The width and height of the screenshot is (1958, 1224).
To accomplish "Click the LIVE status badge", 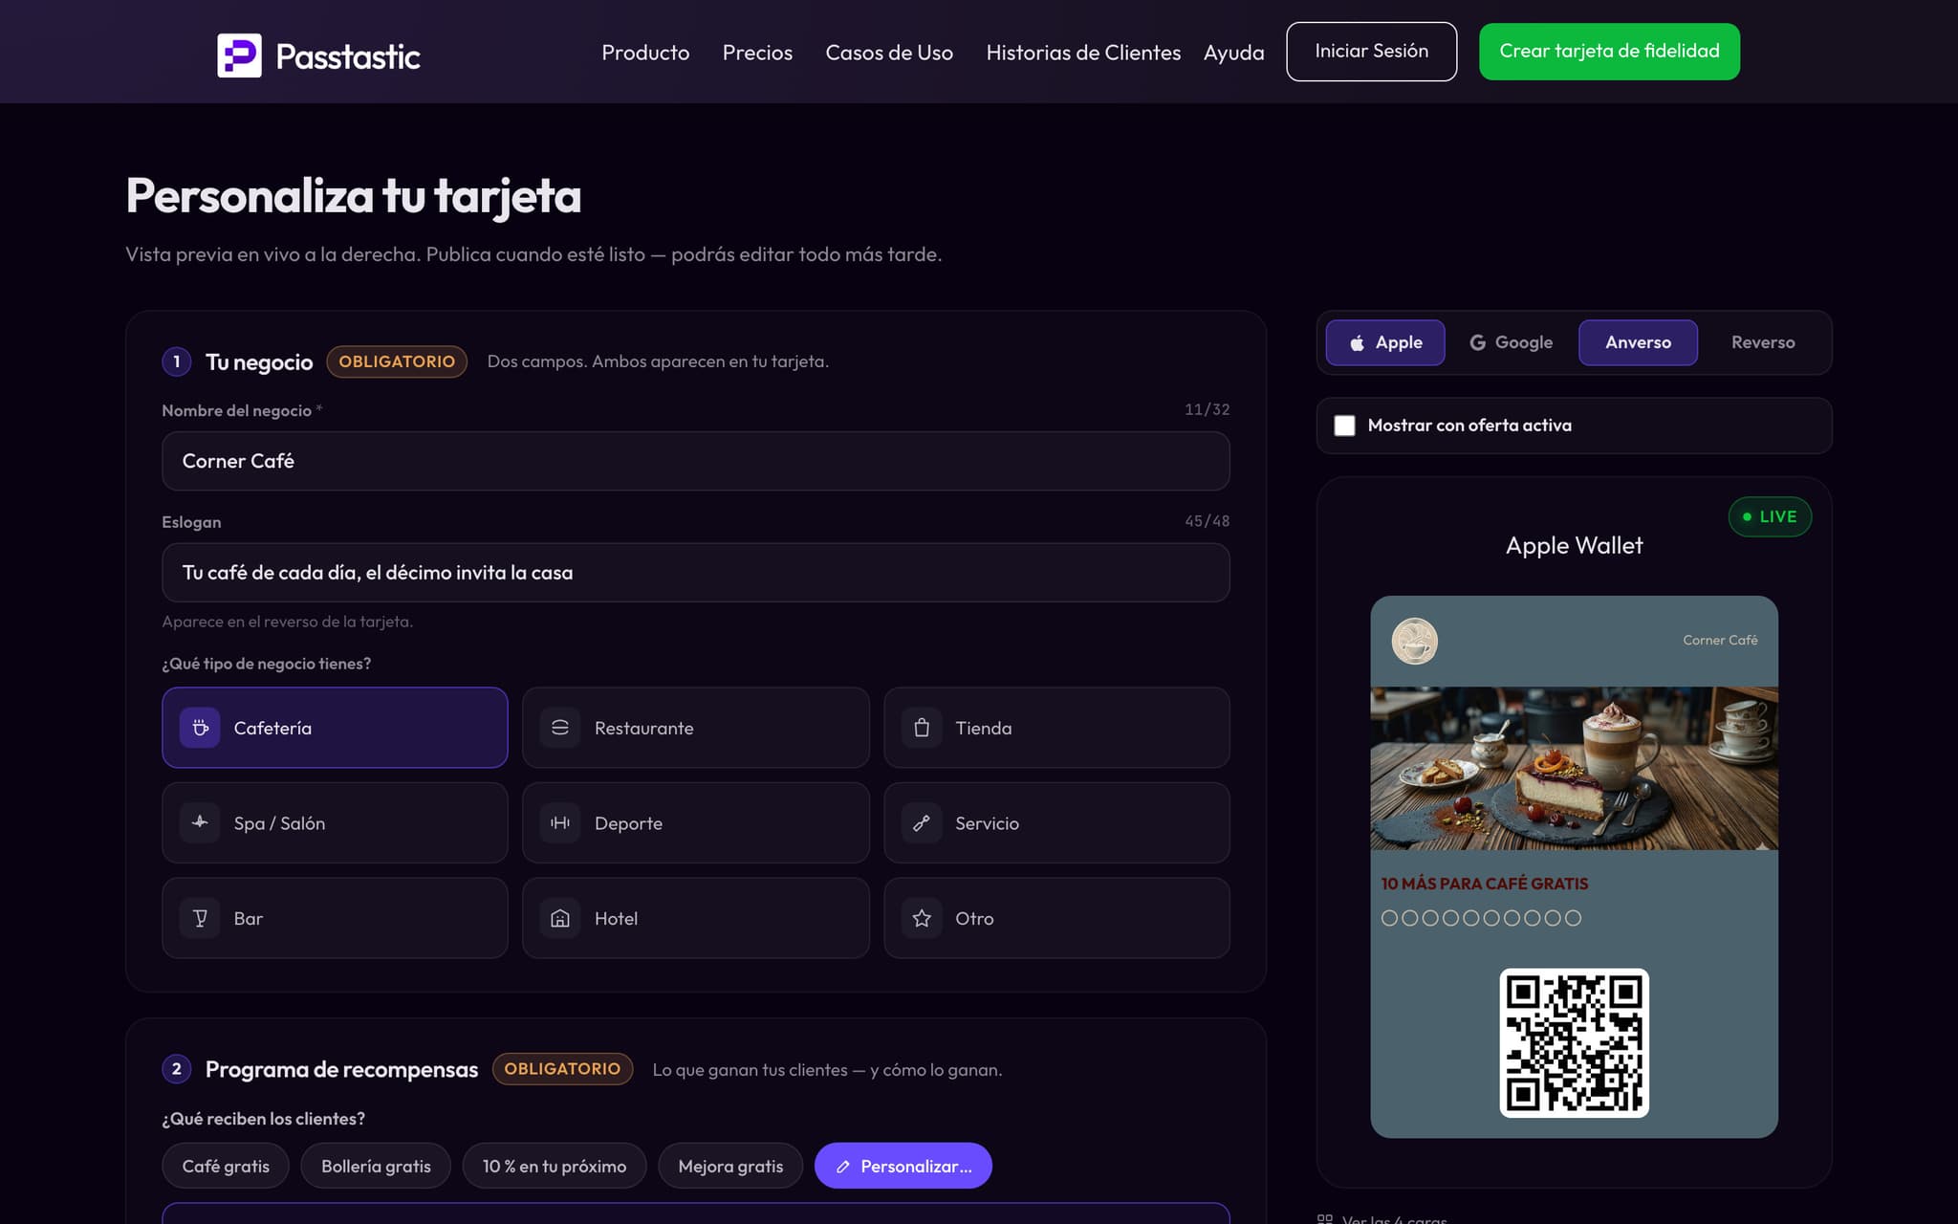I will point(1770,516).
